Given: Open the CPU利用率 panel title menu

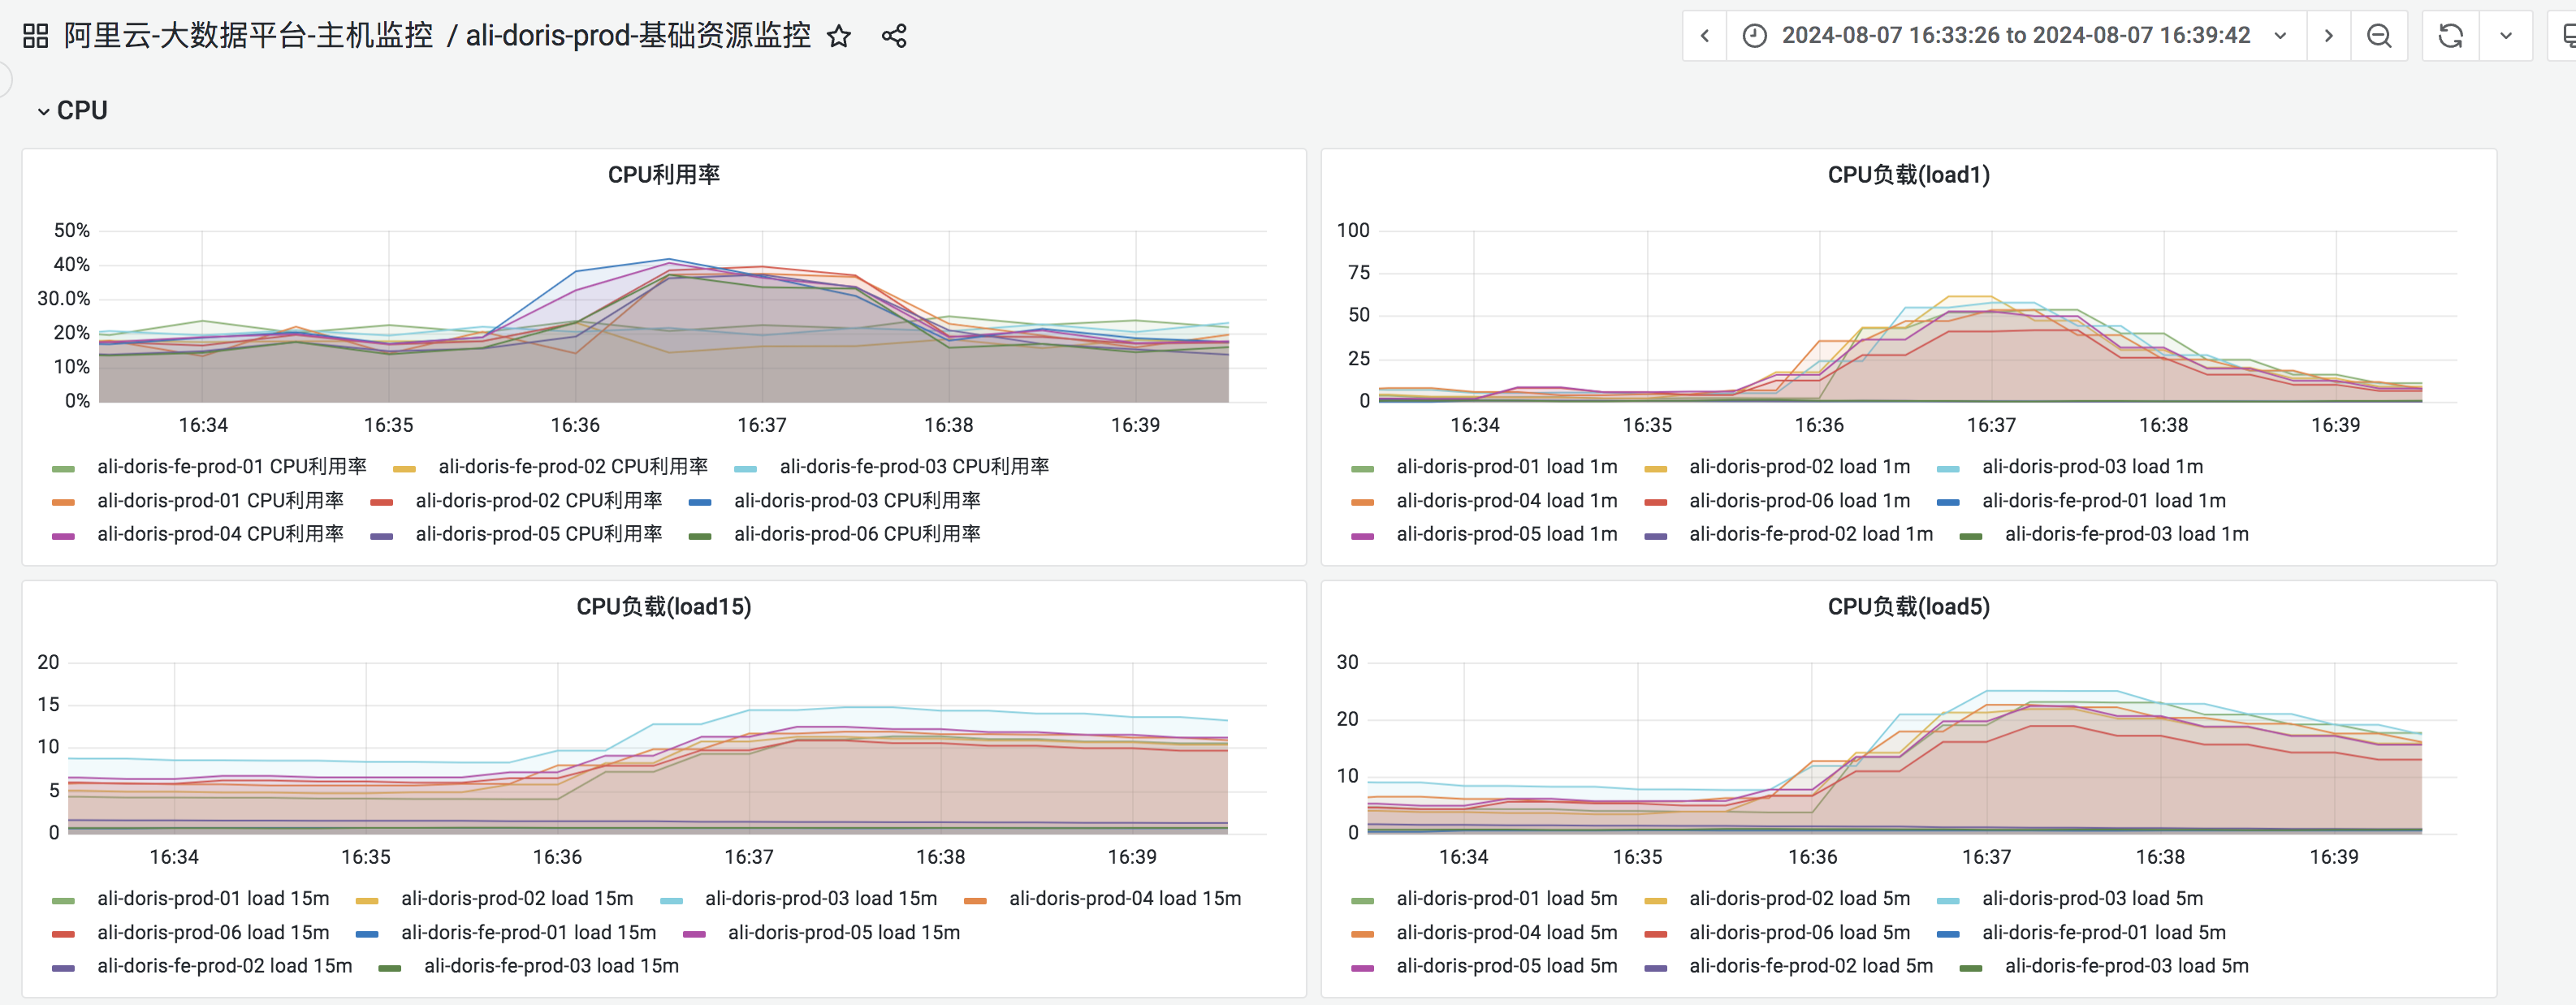Looking at the screenshot, I should [x=664, y=175].
